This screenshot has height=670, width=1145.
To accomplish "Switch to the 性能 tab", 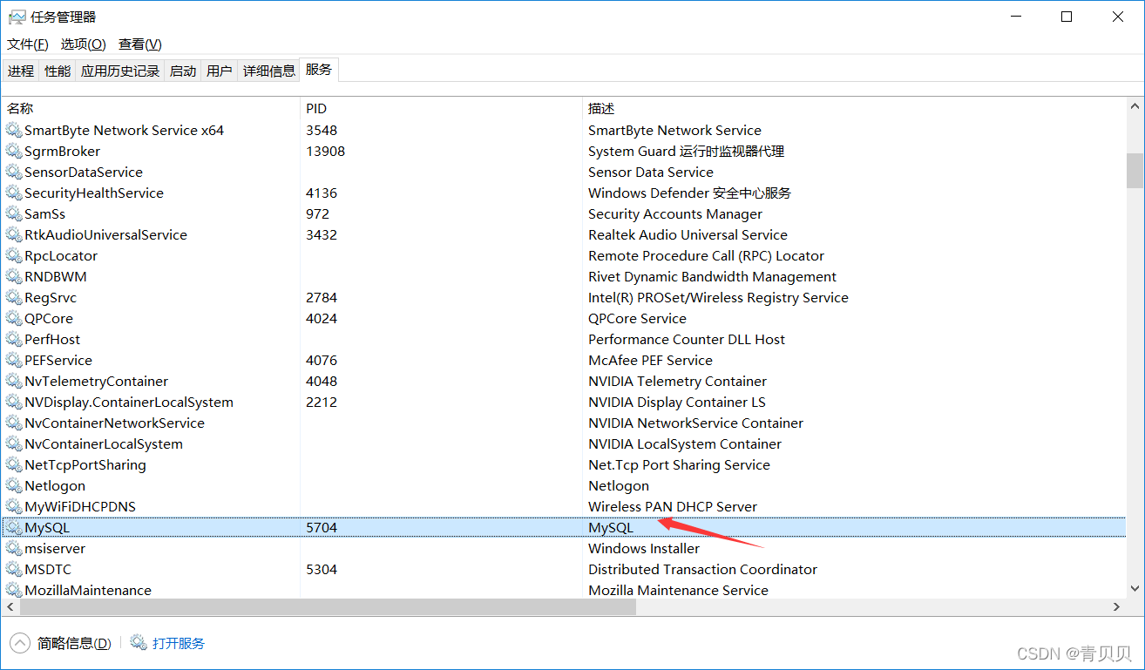I will (58, 71).
